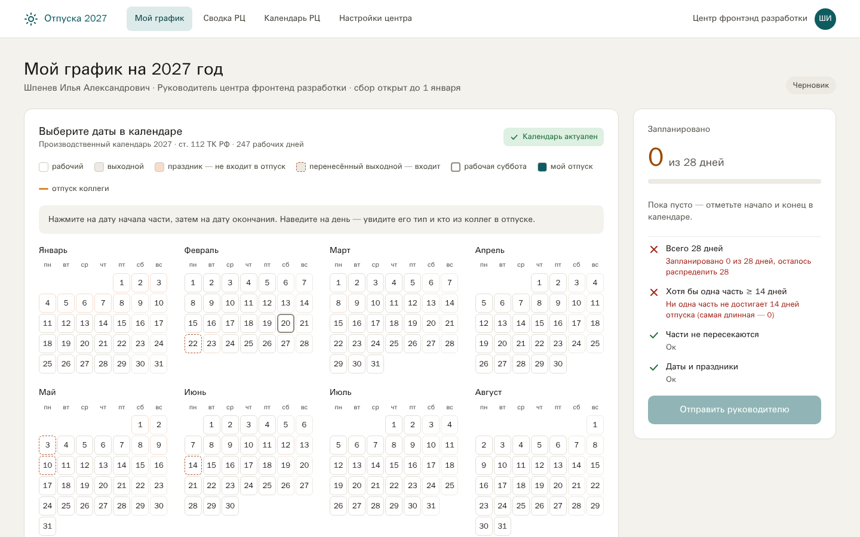Select May 3 in the calendar
Viewport: 860px width, 537px height.
click(48, 445)
